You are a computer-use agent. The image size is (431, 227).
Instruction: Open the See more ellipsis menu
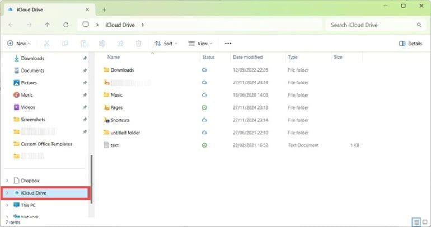pos(228,44)
